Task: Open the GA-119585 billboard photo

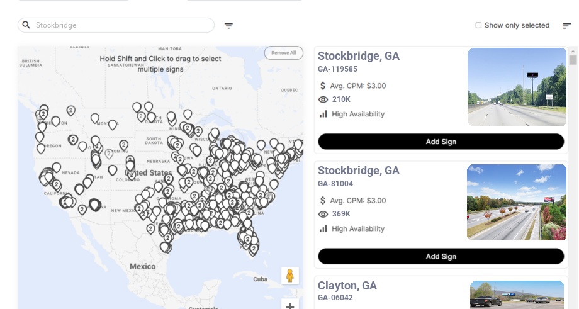Action: pyautogui.click(x=517, y=87)
